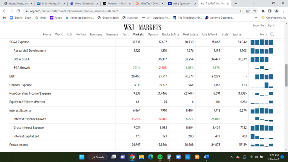Click the browser back arrow
The image size is (288, 162).
[5, 11]
